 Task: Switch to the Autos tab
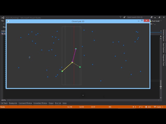click(65, 103)
